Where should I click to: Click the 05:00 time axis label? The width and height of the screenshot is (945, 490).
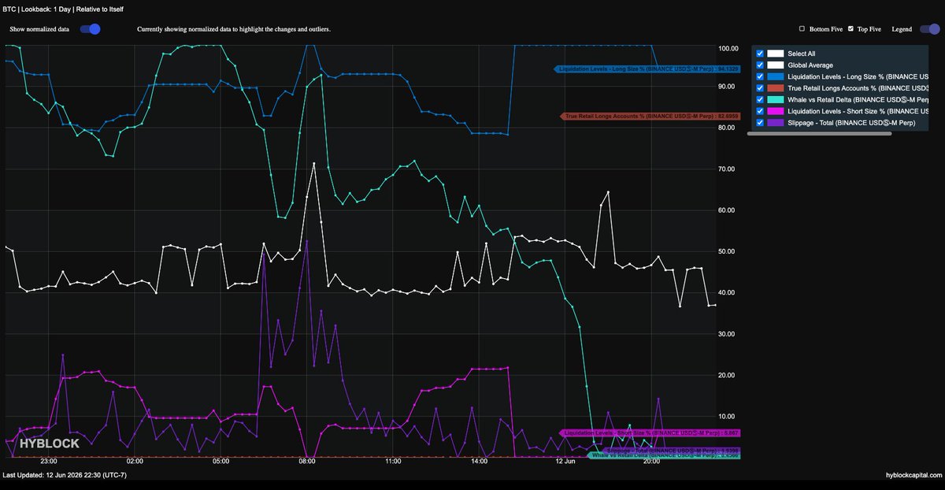pyautogui.click(x=220, y=462)
